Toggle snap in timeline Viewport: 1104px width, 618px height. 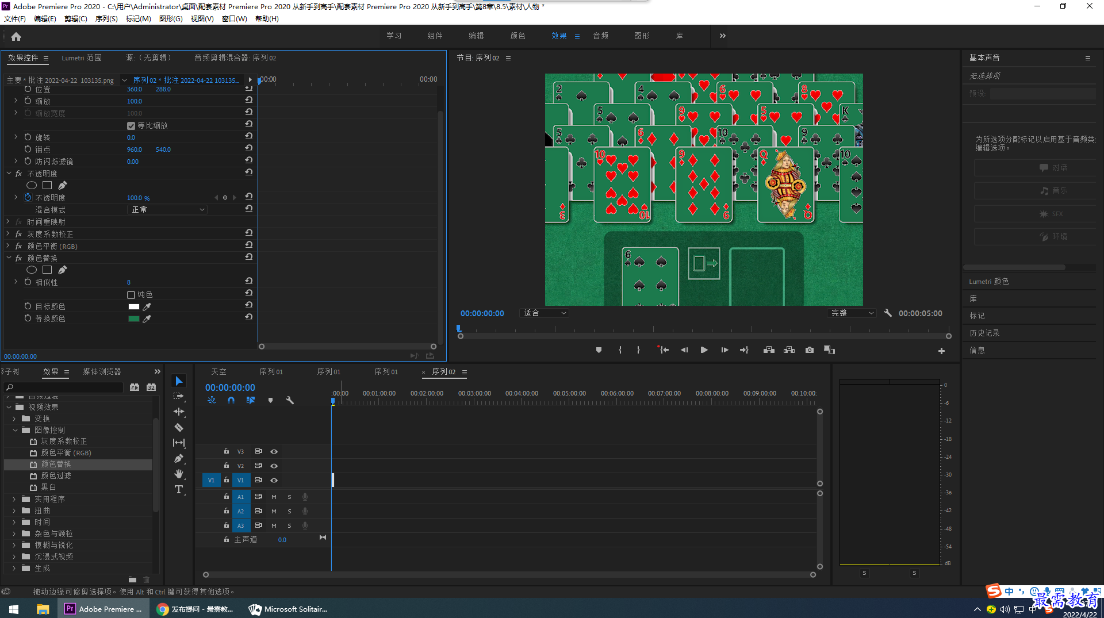click(231, 400)
